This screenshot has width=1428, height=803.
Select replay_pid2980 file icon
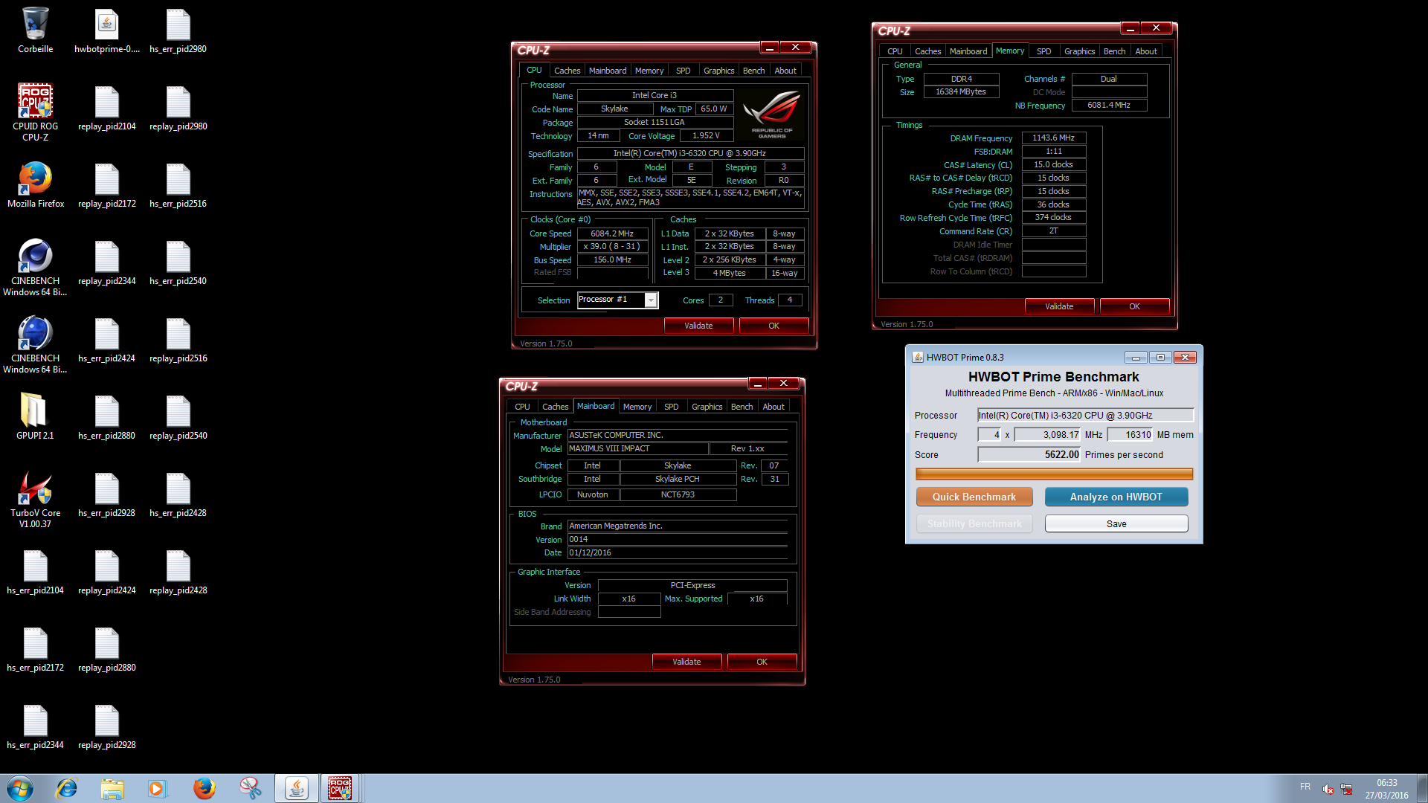pos(178,109)
